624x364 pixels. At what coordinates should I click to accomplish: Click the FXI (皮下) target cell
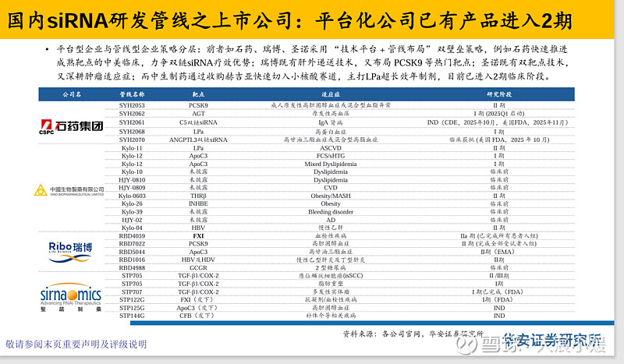coord(198,299)
